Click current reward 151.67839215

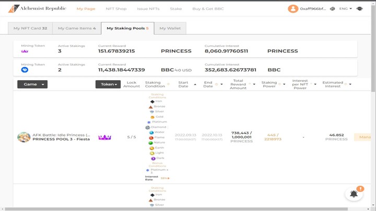pyautogui.click(x=116, y=51)
